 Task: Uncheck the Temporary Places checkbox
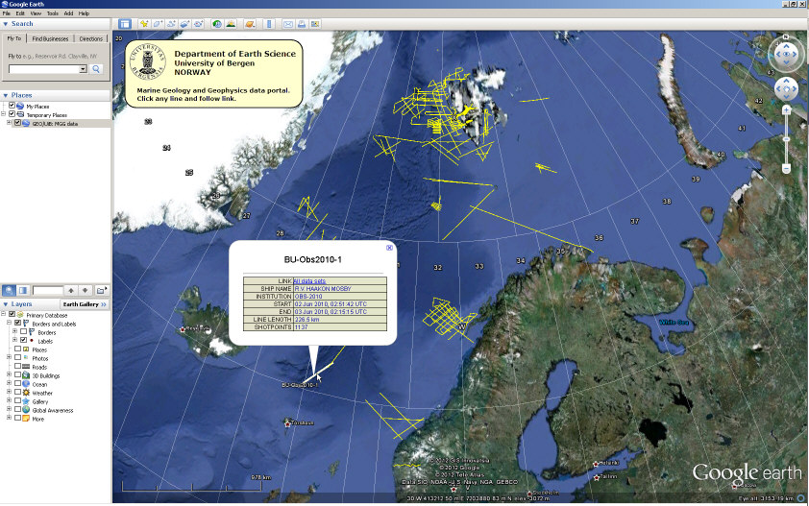click(12, 114)
